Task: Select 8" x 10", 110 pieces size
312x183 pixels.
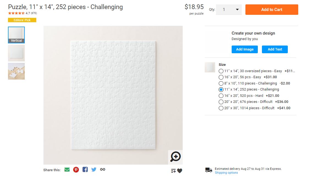Action: pos(221,83)
